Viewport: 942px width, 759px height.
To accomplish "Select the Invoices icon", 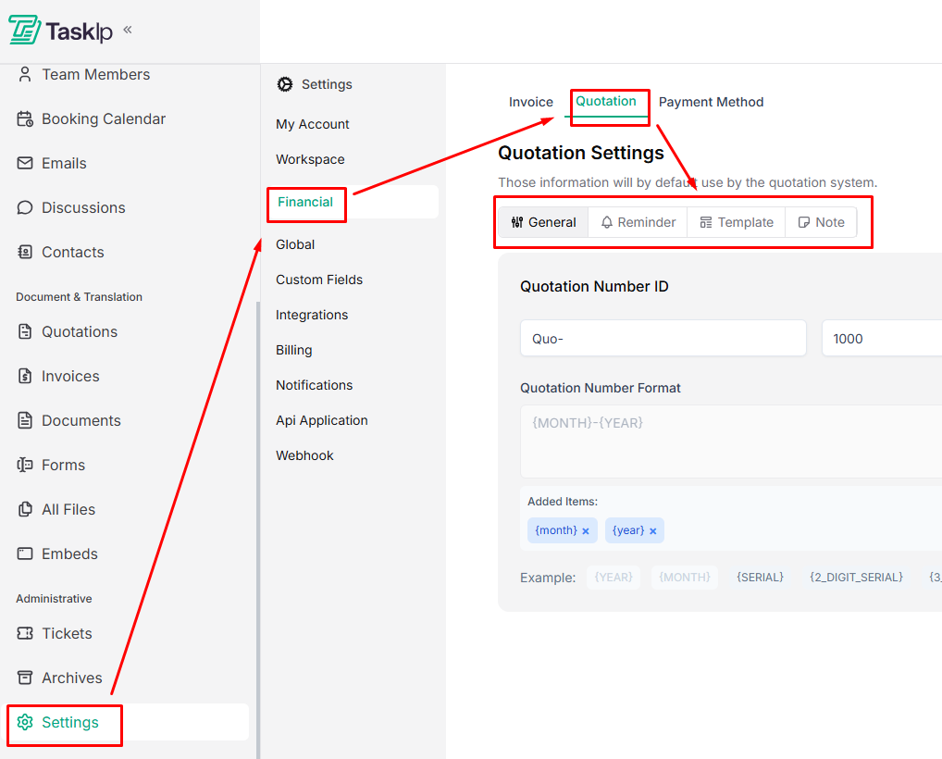I will tap(23, 376).
